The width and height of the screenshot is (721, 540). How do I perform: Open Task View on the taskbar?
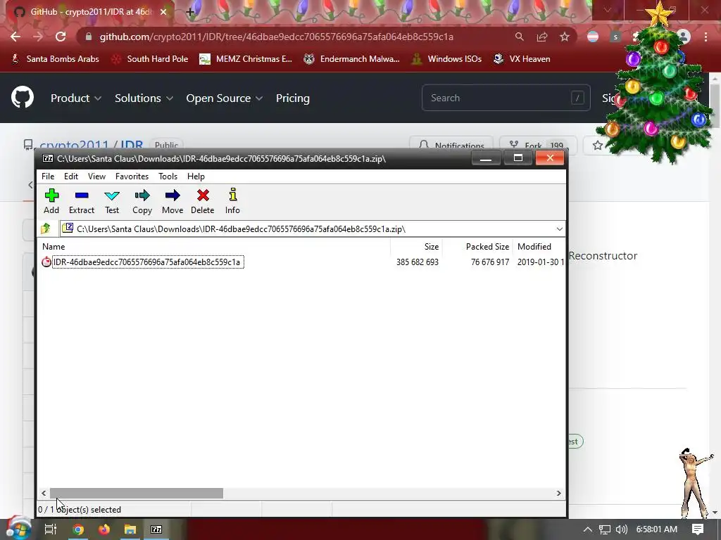click(x=51, y=529)
